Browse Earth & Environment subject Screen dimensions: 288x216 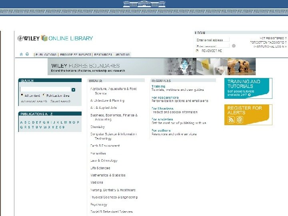[105, 146]
